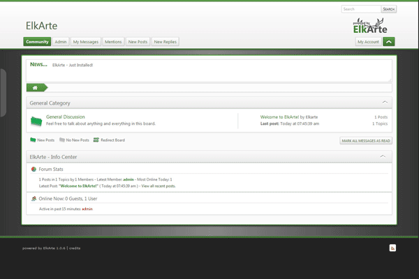This screenshot has width=419, height=279.
Task: Click the home breadcrumb icon
Action: tap(34, 87)
